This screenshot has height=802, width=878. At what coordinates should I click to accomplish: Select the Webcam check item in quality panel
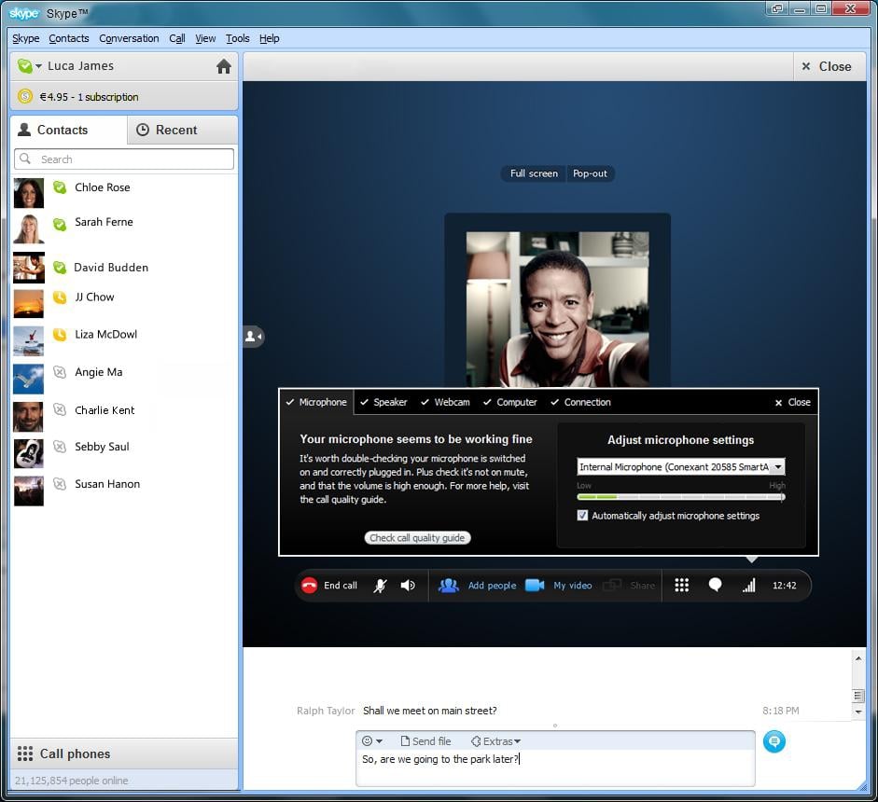click(445, 402)
